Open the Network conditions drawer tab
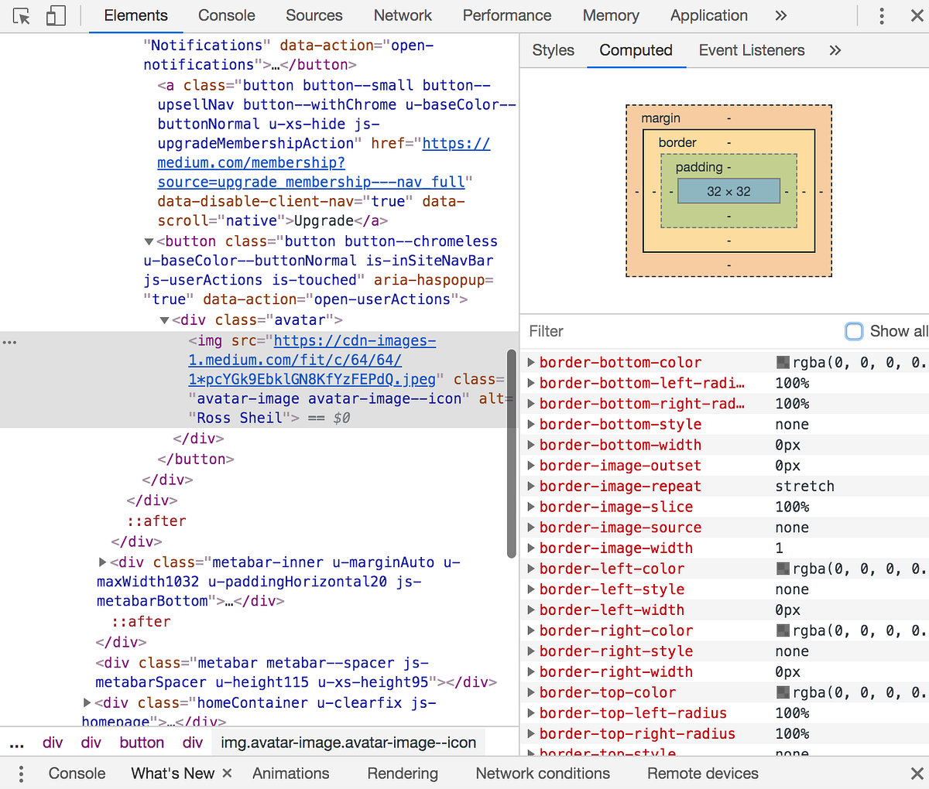The height and width of the screenshot is (789, 929). (543, 774)
